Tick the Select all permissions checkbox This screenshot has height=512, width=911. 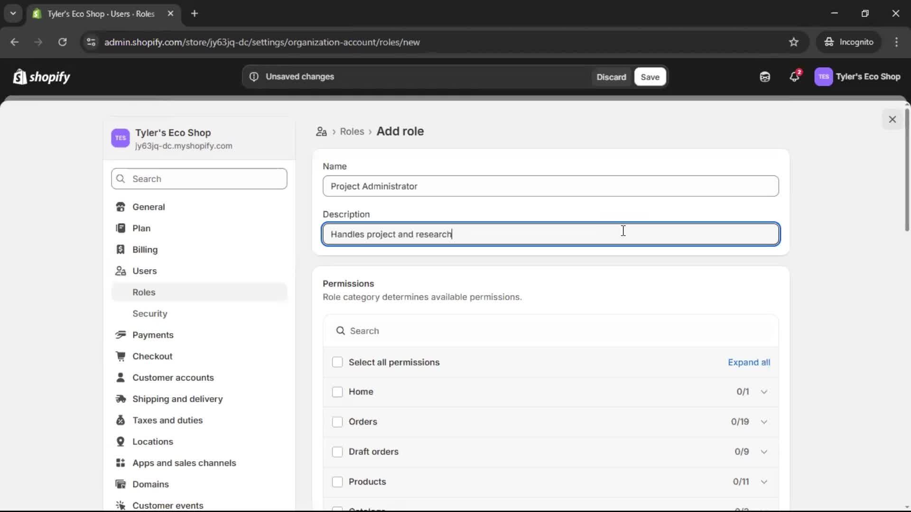pos(337,362)
